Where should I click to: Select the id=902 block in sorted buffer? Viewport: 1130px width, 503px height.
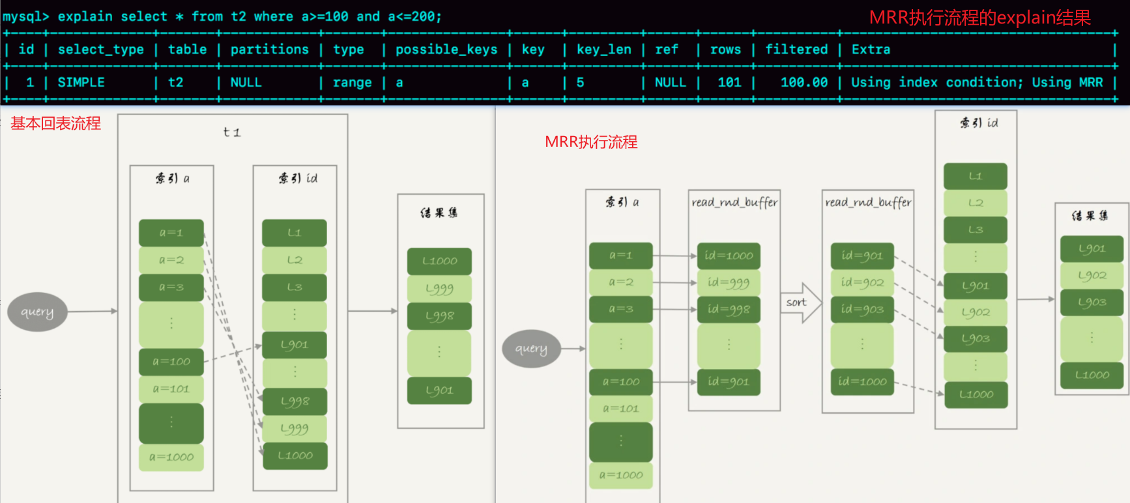[862, 282]
